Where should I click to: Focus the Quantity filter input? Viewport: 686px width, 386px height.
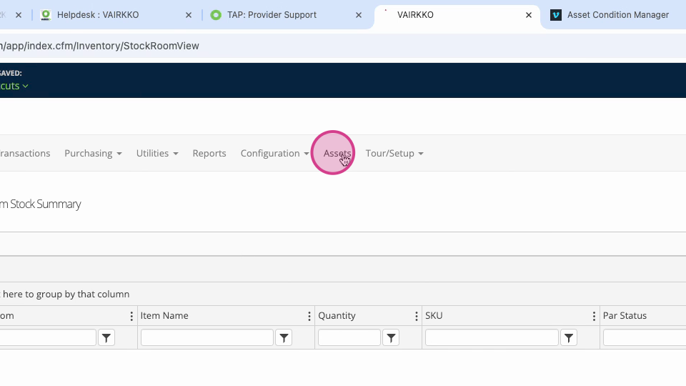349,337
